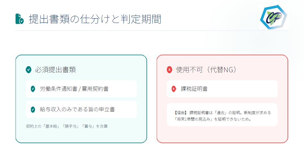
Task: Click the teal check icon beside 必須提出書類
Action: pyautogui.click(x=28, y=70)
